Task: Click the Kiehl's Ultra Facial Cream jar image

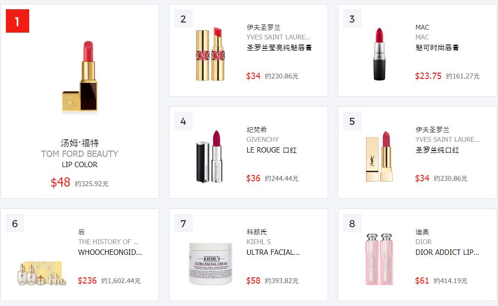Action: click(x=211, y=264)
